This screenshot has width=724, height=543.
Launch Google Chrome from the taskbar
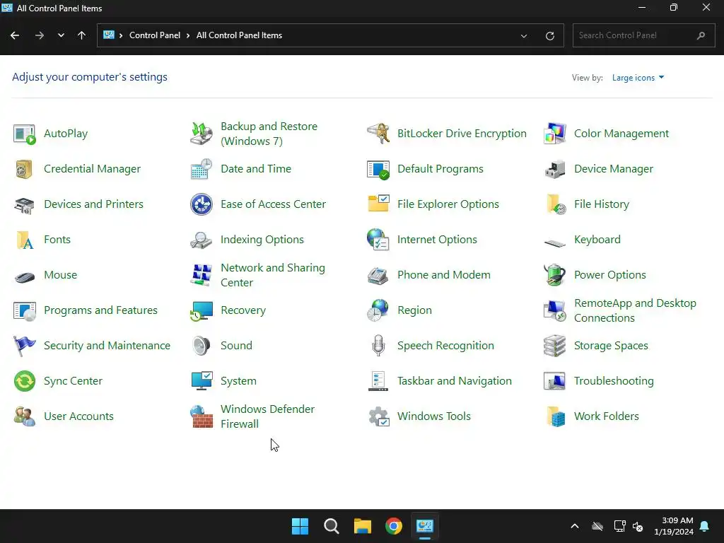point(394,526)
